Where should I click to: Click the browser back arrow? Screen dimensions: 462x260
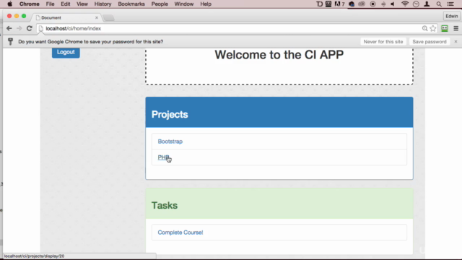(x=9, y=28)
